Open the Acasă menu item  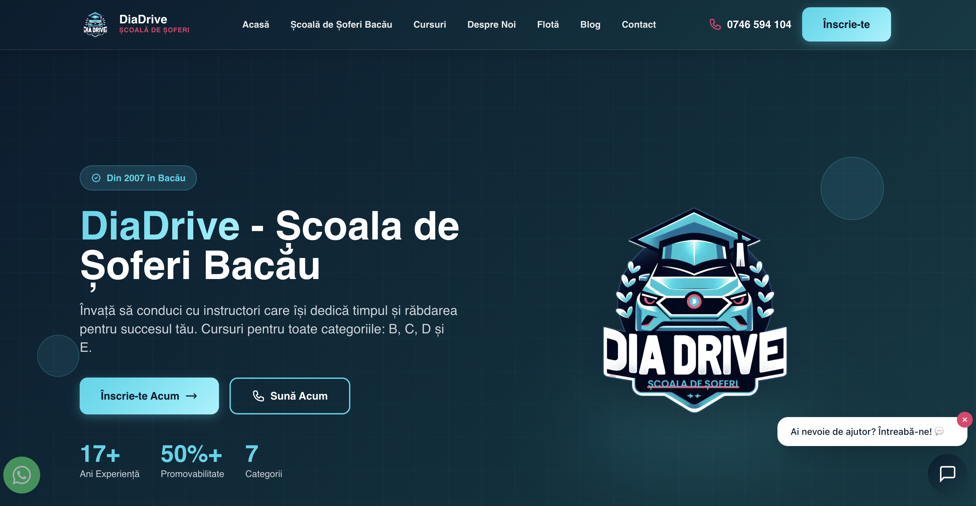coord(256,24)
